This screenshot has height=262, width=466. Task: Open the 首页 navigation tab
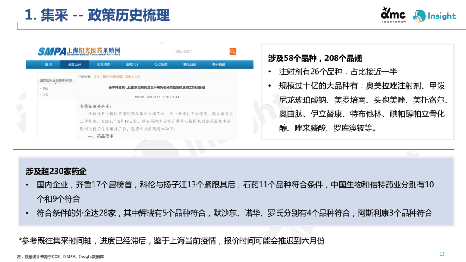pyautogui.click(x=48, y=64)
